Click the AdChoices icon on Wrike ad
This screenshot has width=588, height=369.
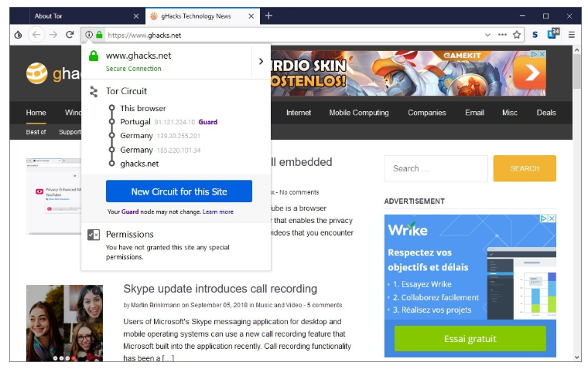(543, 218)
